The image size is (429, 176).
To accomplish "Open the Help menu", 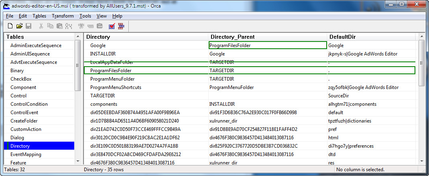I will pyautogui.click(x=117, y=16).
